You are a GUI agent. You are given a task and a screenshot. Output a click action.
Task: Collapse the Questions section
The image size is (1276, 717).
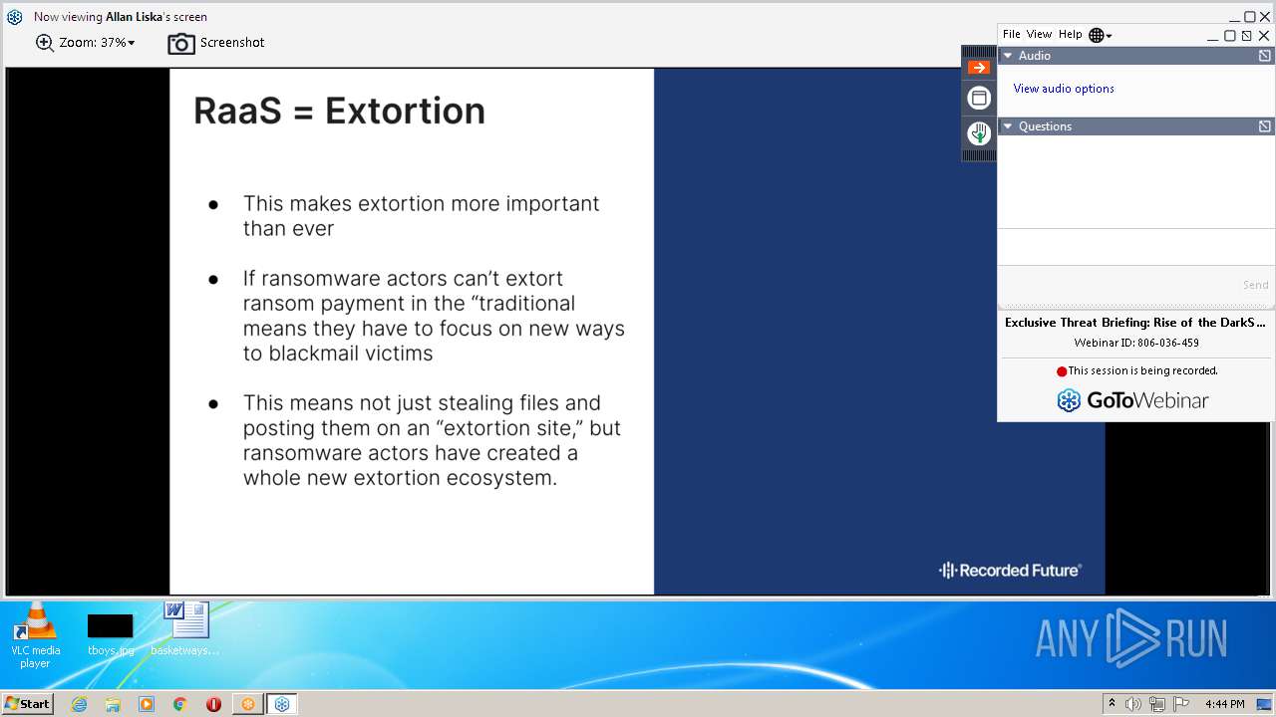(x=1008, y=126)
